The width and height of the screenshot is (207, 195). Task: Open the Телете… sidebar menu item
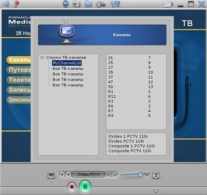pyautogui.click(x=19, y=80)
